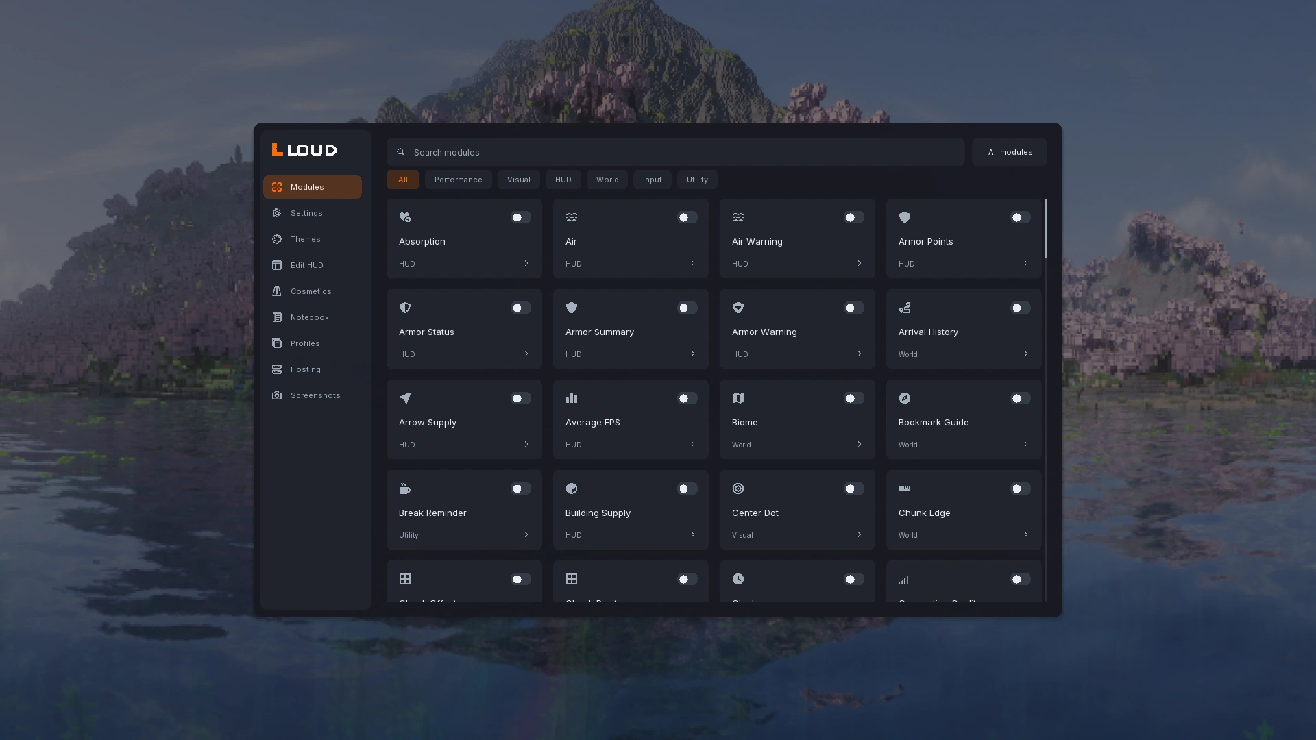Open Air module settings chevron
Image resolution: width=1316 pixels, height=740 pixels.
pyautogui.click(x=693, y=263)
